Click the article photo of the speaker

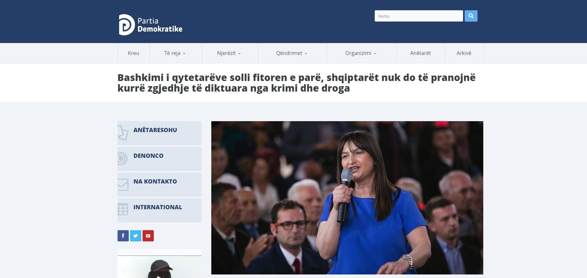tap(347, 197)
